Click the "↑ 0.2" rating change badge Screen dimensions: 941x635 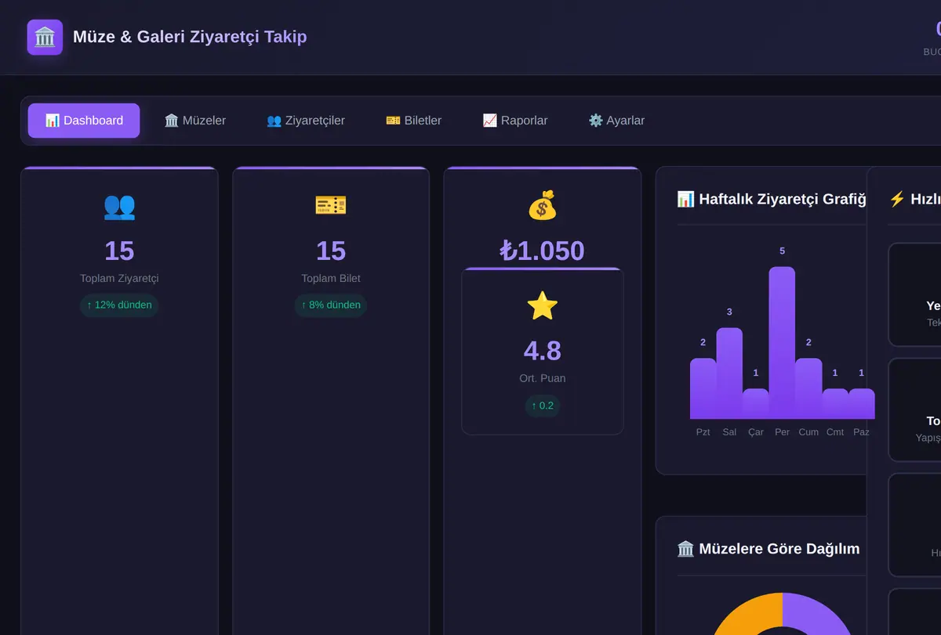pos(543,405)
